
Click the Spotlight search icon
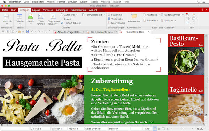[x=198, y=2]
